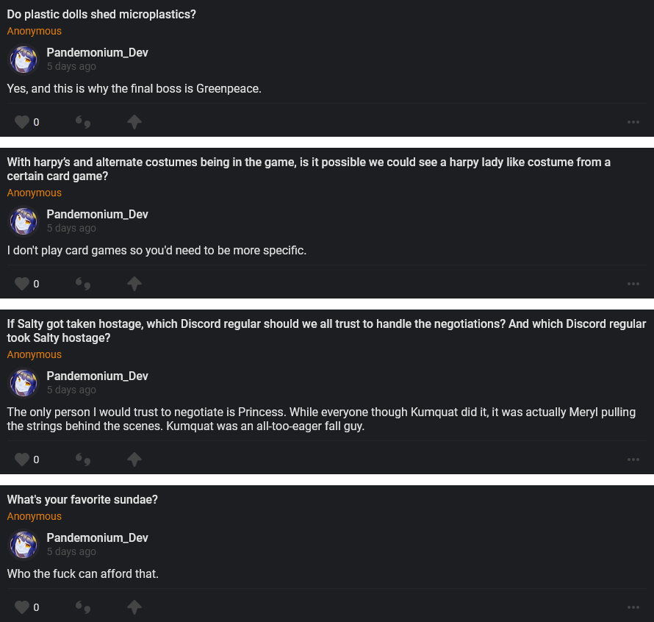The width and height of the screenshot is (654, 622).
Task: Quote the harpy lady costume answer
Action: click(83, 284)
